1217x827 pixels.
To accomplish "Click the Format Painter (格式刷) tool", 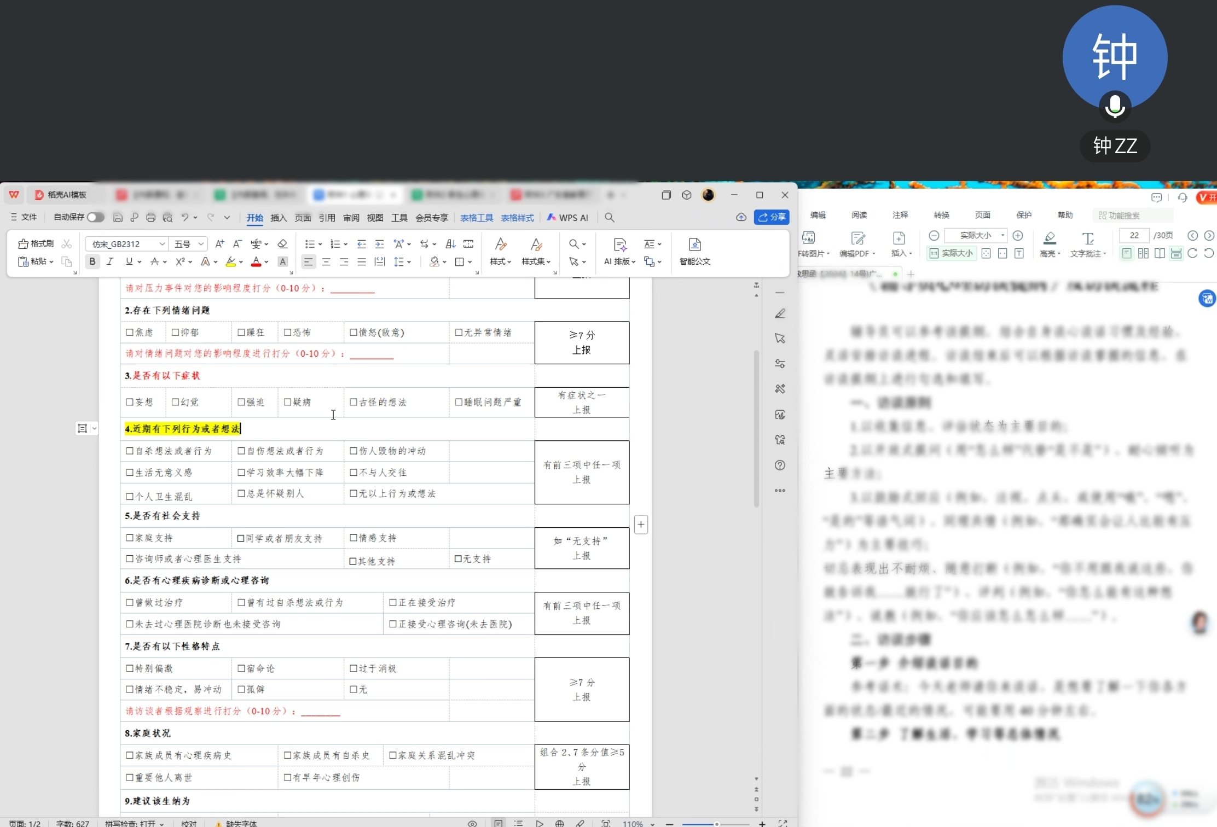I will [36, 243].
